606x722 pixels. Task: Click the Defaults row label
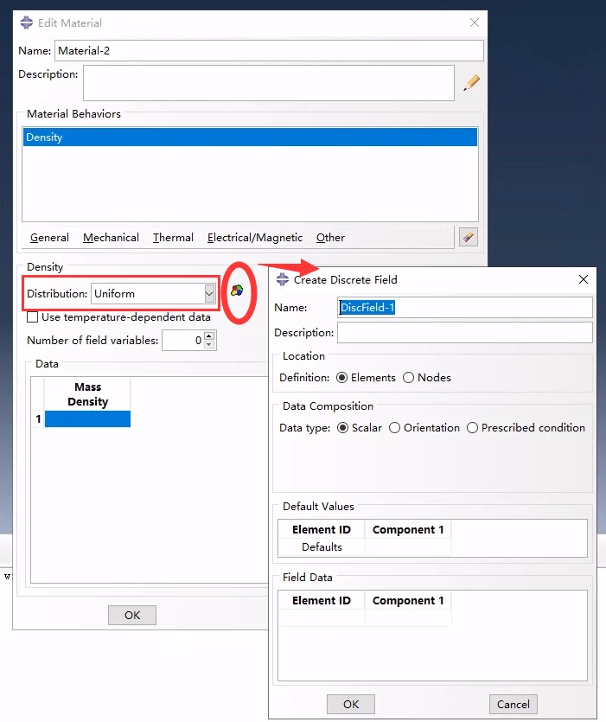tap(322, 547)
